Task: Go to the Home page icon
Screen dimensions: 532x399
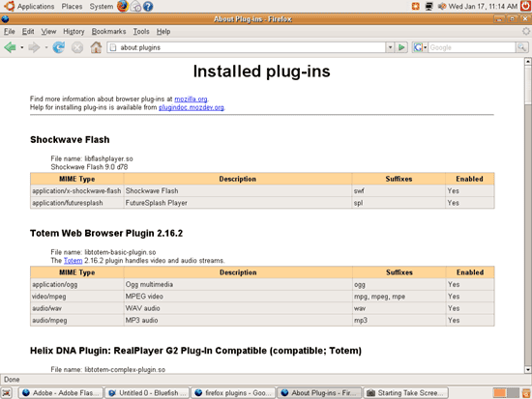Action: click(x=96, y=47)
